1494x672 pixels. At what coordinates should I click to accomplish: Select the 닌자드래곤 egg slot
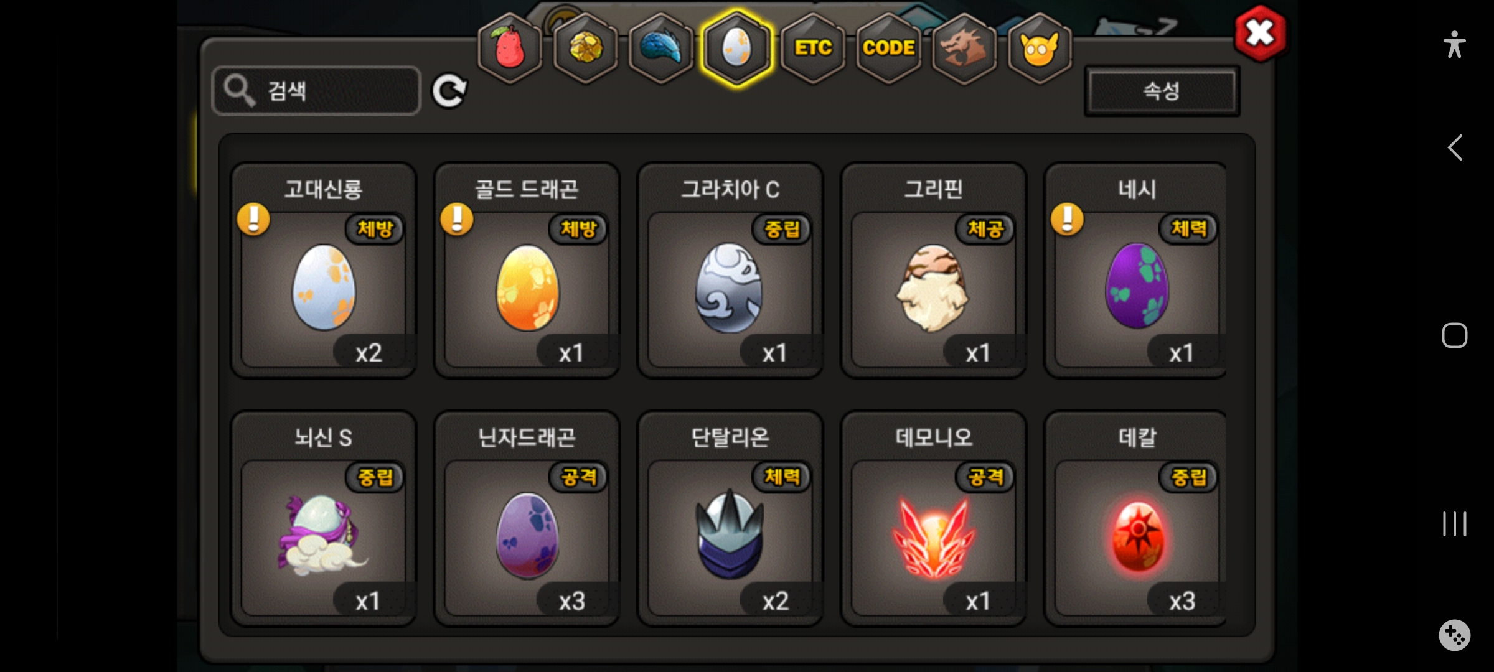point(527,518)
